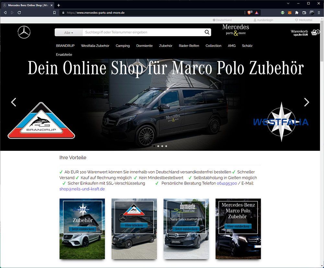Open the Deutschland country selector
This screenshot has width=324, height=268.
[222, 20]
